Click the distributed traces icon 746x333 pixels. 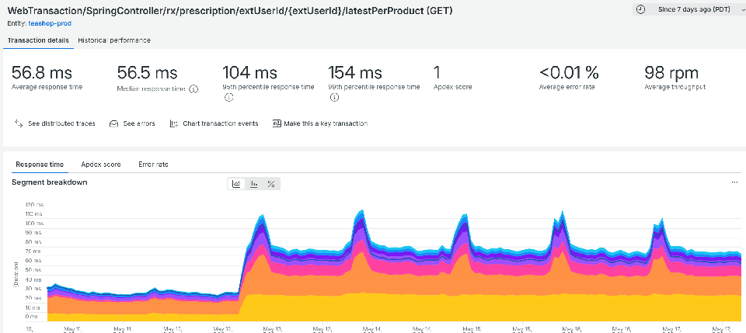19,123
